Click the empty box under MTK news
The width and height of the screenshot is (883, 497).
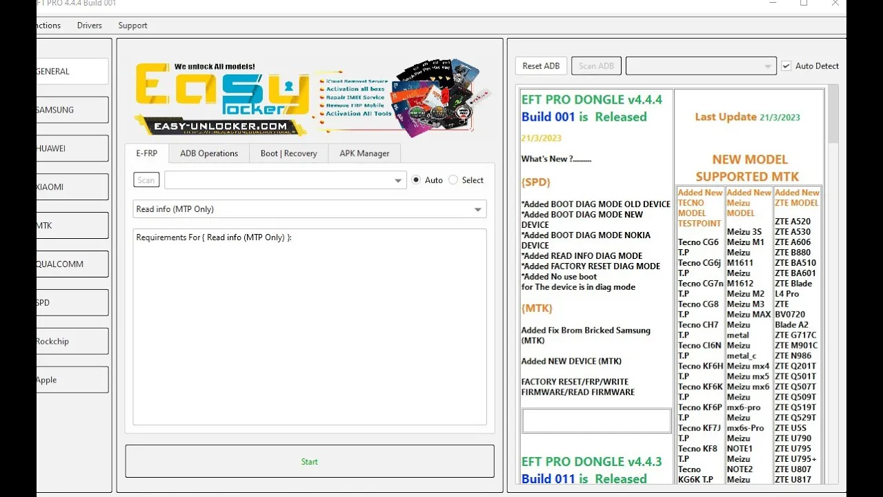point(597,420)
